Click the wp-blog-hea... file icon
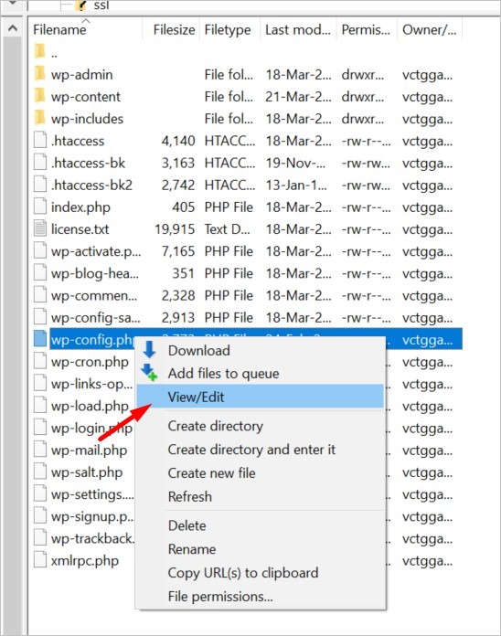 (x=39, y=273)
